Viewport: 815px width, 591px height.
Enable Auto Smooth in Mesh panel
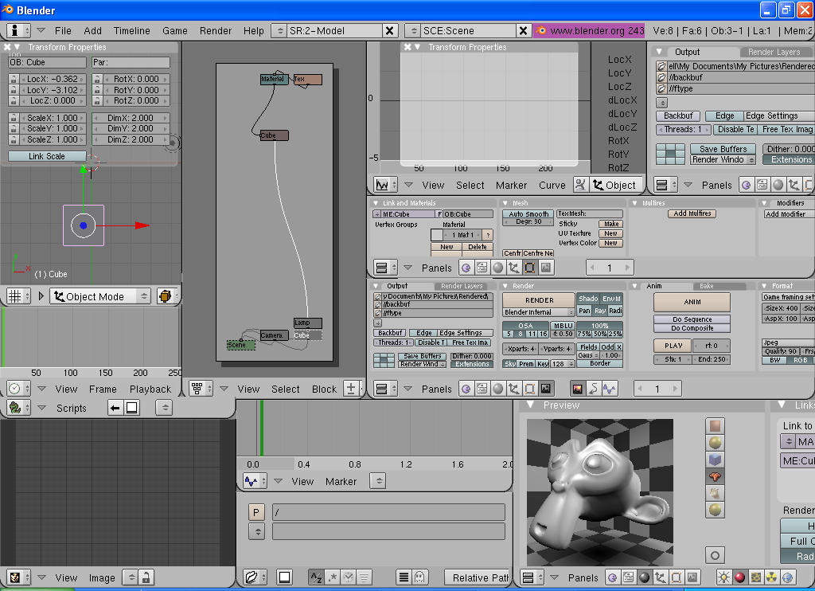click(x=528, y=214)
